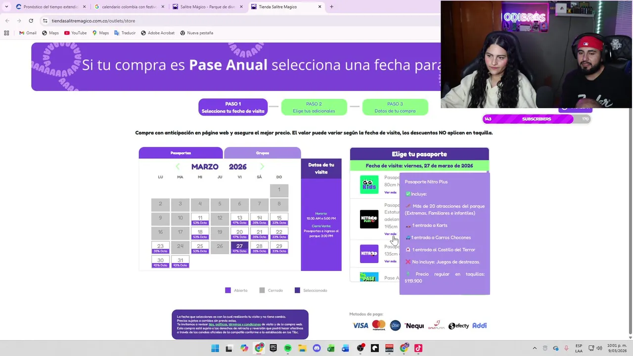633x356 pixels.
Task: Select March 14 on the calendar
Action: click(x=259, y=220)
